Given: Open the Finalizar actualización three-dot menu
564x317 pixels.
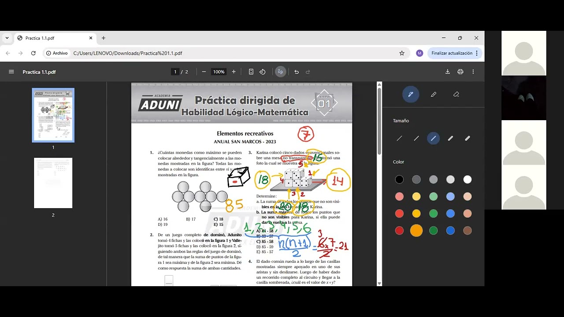Looking at the screenshot, I should (x=477, y=53).
